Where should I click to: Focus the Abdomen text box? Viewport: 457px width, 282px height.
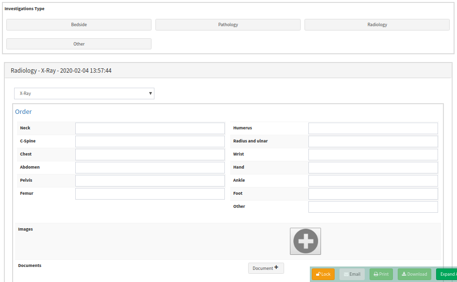pyautogui.click(x=150, y=168)
